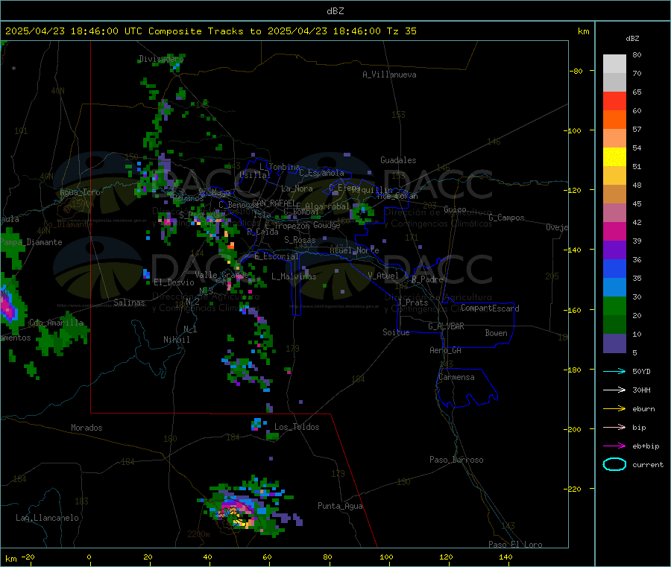Click the light orange 54-57 dBZ band

(614, 139)
